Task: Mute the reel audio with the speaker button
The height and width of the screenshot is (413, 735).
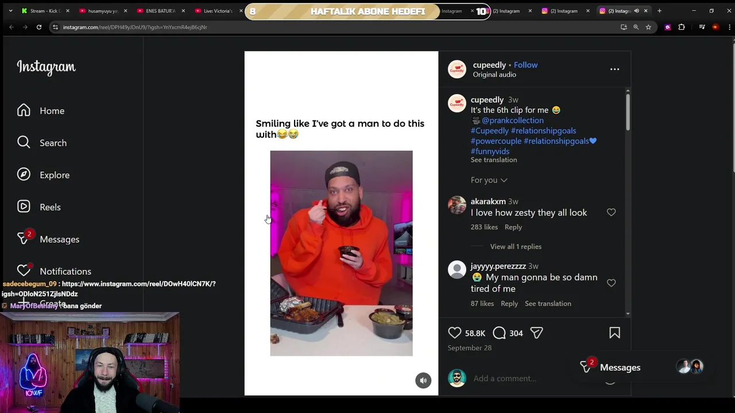Action: click(423, 380)
